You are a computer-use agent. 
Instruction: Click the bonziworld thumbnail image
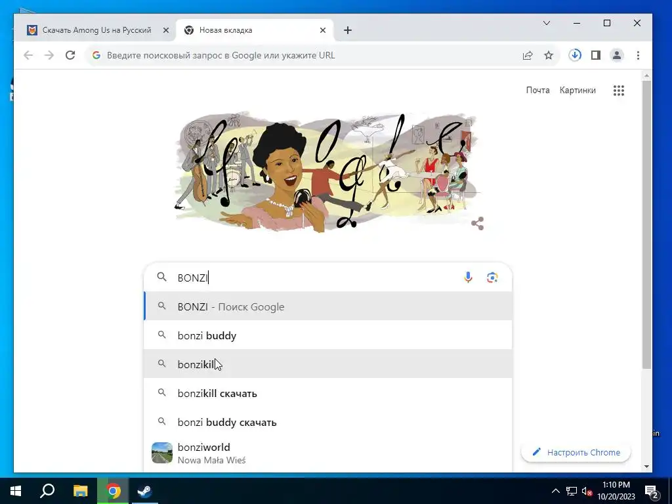tap(162, 453)
